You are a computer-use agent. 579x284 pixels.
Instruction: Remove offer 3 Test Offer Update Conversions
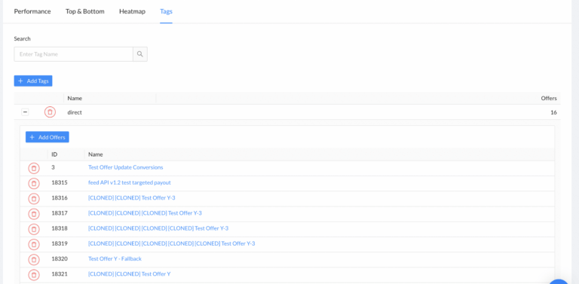34,168
